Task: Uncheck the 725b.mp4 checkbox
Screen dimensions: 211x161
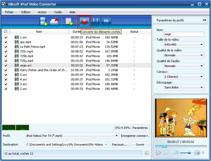Action: click(x=6, y=56)
